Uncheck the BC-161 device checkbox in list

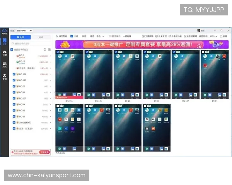[x=14, y=74]
